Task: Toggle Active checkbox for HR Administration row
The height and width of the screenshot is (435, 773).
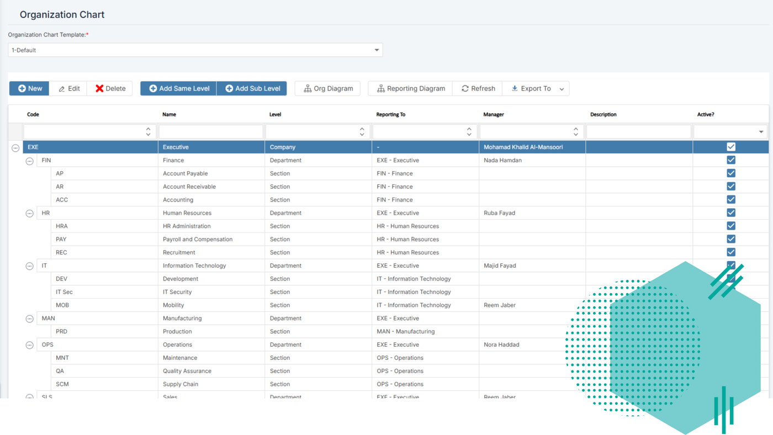Action: tap(731, 226)
